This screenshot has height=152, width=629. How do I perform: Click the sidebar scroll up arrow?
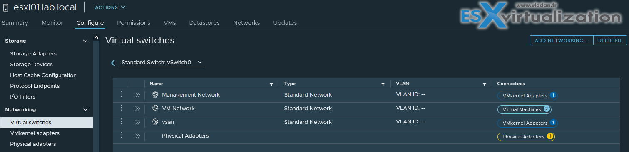click(97, 38)
